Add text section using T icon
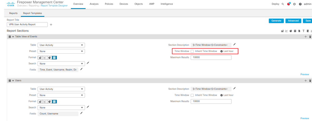 click(x=304, y=31)
